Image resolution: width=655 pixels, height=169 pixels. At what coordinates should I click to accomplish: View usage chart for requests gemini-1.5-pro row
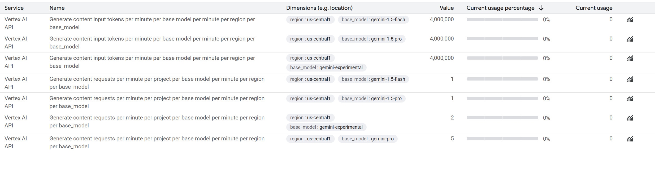[x=630, y=99]
